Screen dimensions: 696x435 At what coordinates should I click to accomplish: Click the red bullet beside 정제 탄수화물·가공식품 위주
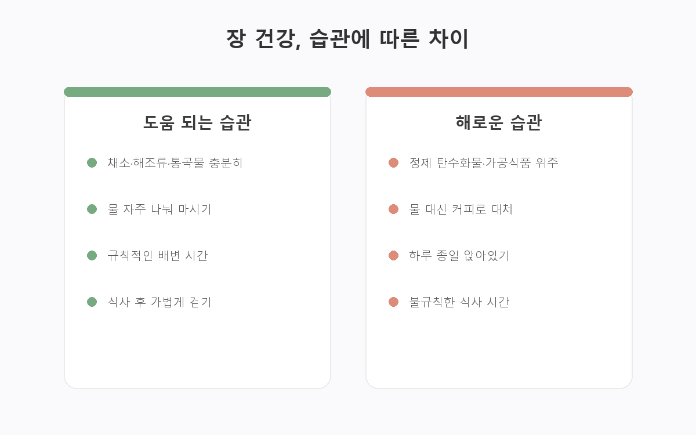393,163
